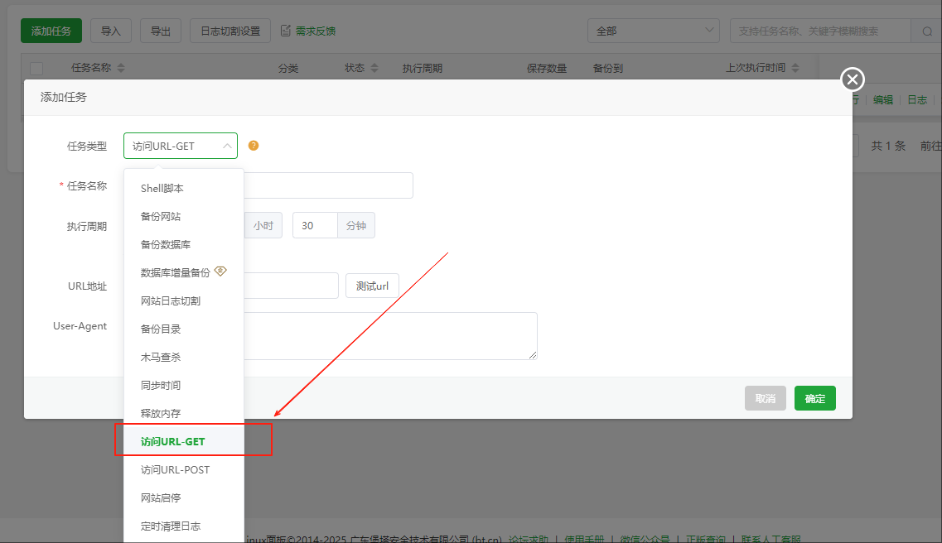Click the search magnifier icon
This screenshot has width=942, height=543.
point(925,31)
